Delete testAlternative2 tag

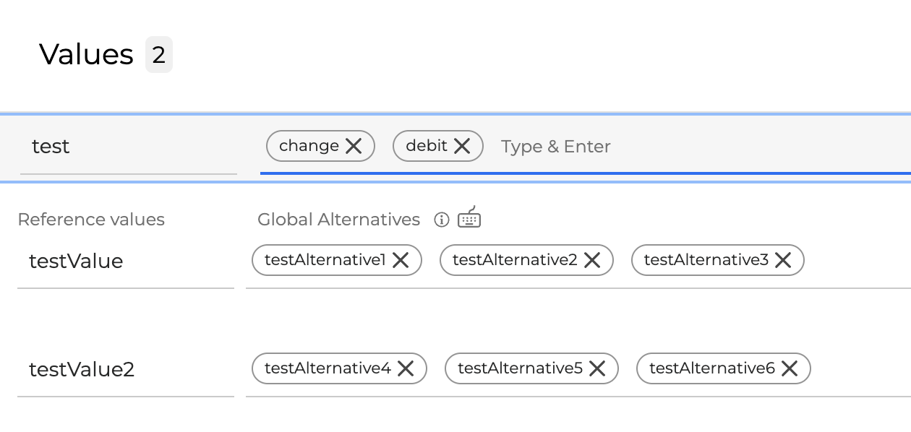(592, 260)
